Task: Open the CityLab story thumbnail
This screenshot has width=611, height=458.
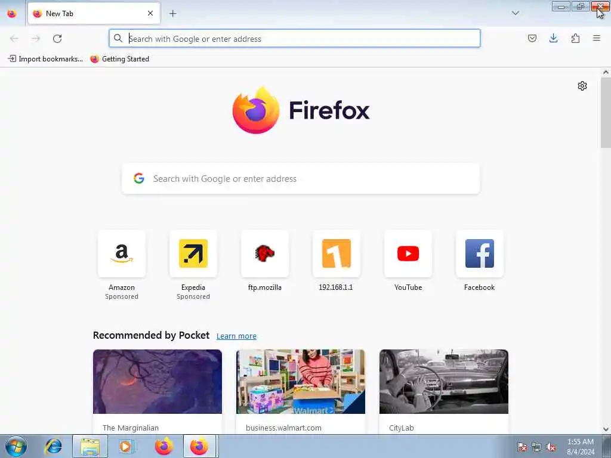Action: point(444,382)
